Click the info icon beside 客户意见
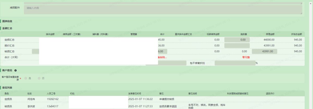Image resolution: width=313 pixels, height=109 pixels. pyautogui.click(x=16, y=71)
